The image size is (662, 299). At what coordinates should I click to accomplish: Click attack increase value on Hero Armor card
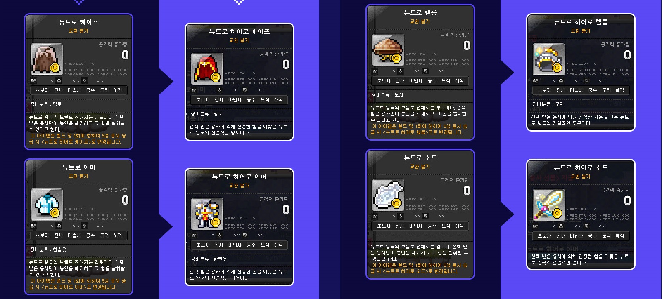[286, 210]
